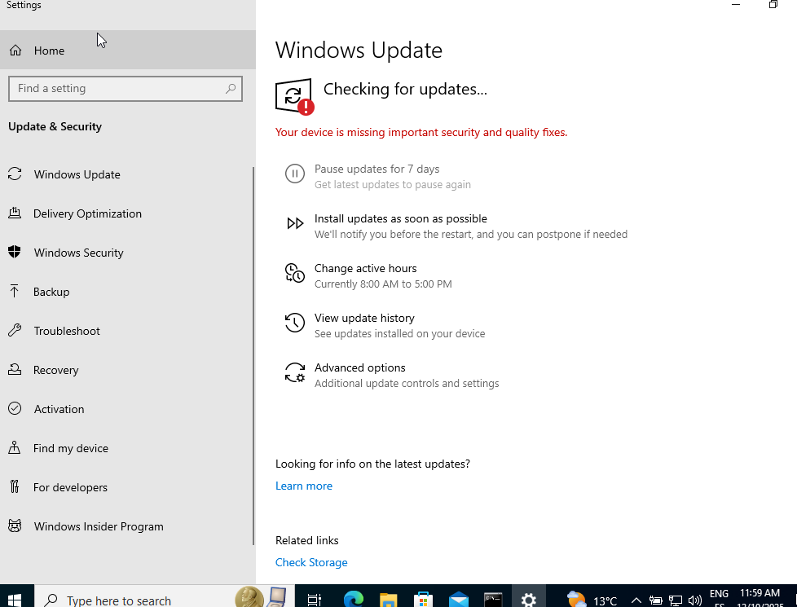
Task: Open Windows Insider Program page
Action: point(98,526)
